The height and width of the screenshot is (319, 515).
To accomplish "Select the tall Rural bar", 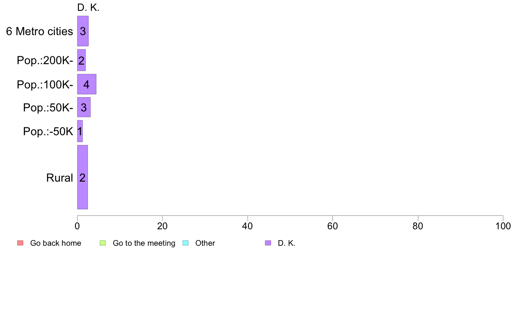I will [82, 177].
